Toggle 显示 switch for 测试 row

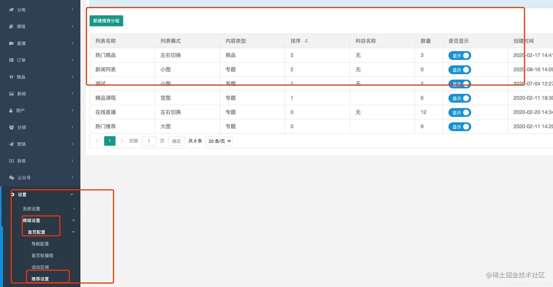click(460, 84)
